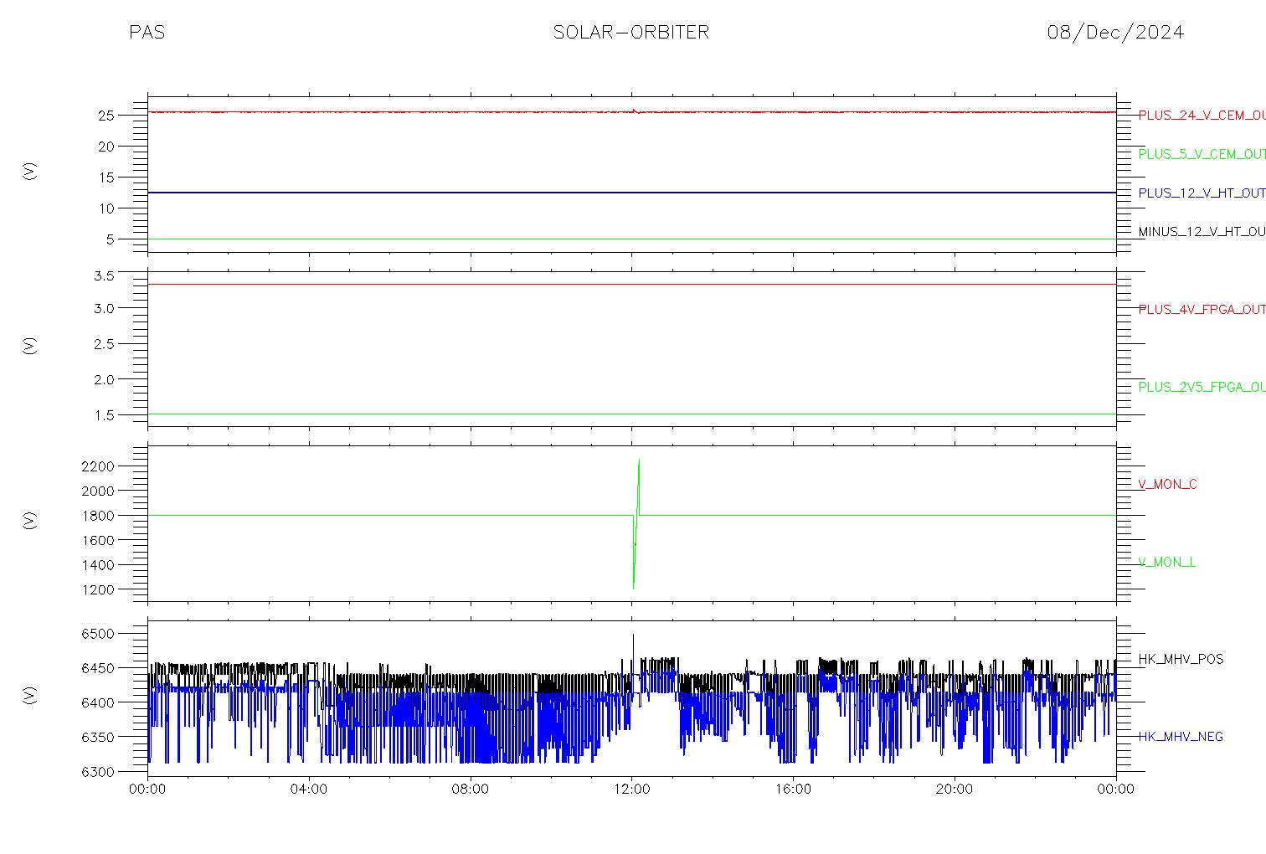This screenshot has width=1266, height=854.
Task: Click the PAS instrument title
Action: (147, 32)
